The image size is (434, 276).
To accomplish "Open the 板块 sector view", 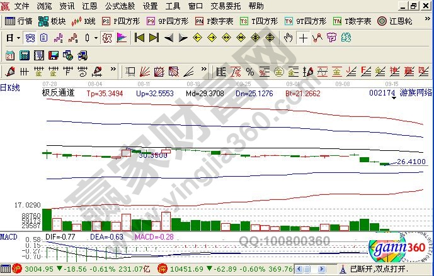I will [52, 21].
